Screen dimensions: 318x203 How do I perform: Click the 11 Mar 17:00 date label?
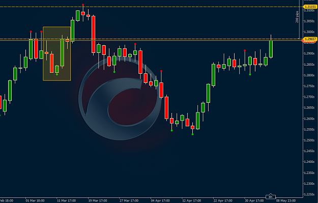tap(66, 201)
